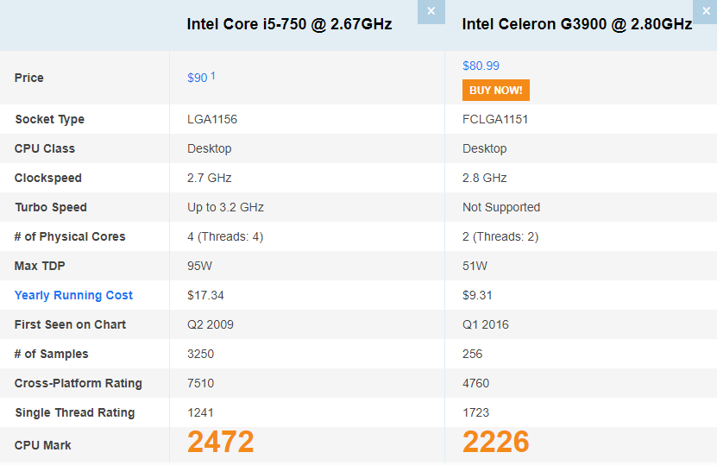717x465 pixels.
Task: Click the Turbo Speed row label
Action: 51,207
